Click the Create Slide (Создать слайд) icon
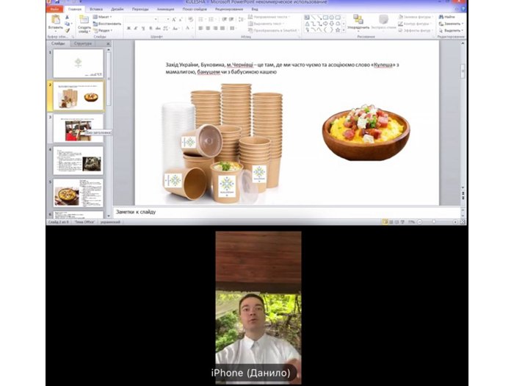The width and height of the screenshot is (514, 386). click(84, 20)
